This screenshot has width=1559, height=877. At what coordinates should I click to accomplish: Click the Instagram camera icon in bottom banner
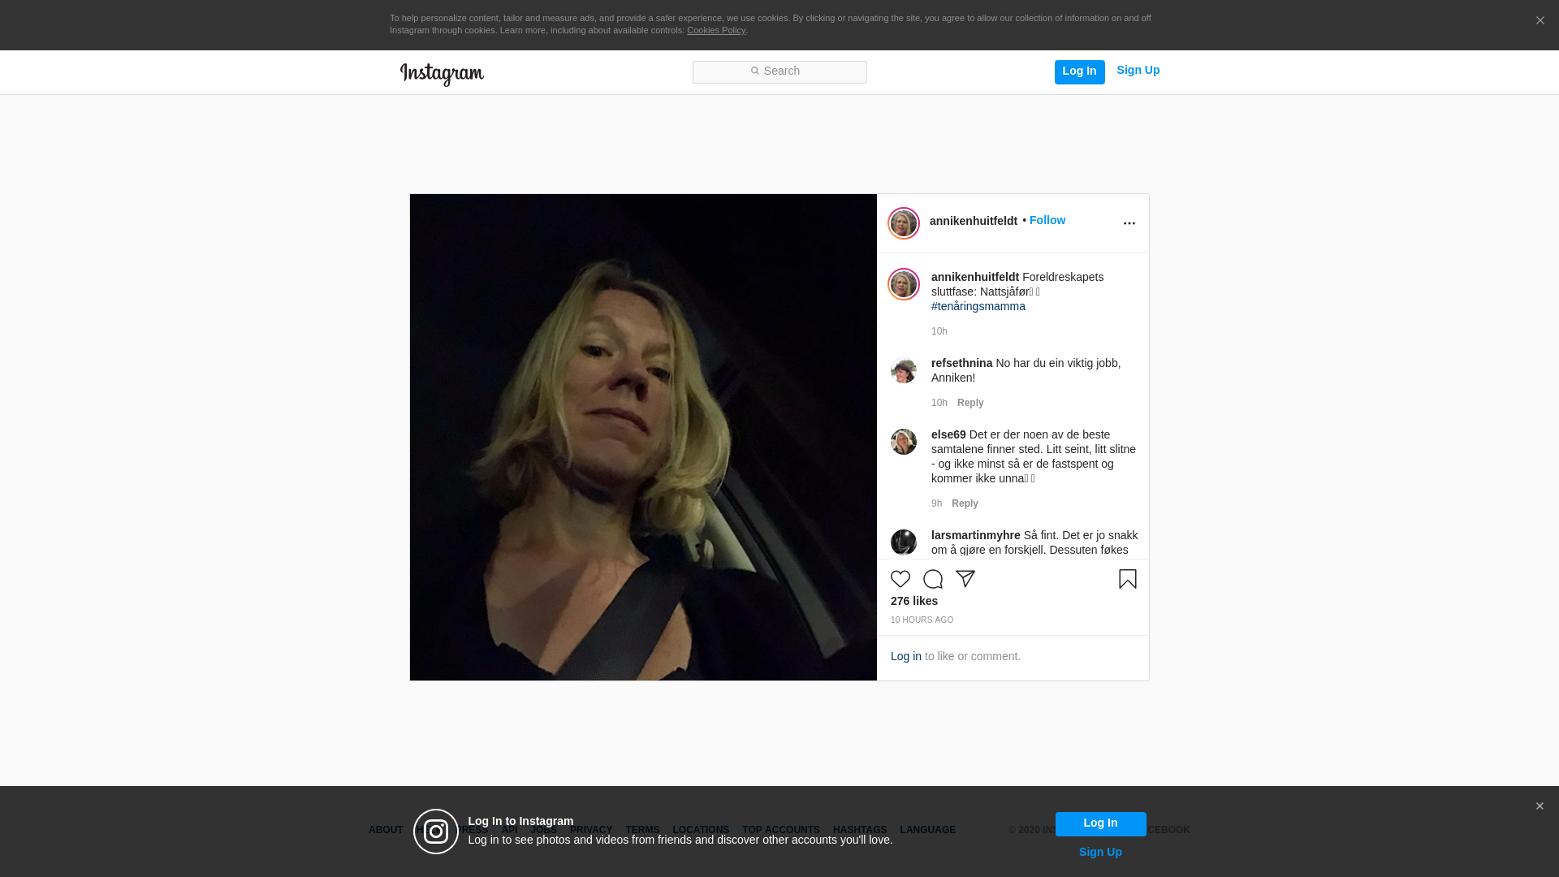(436, 832)
